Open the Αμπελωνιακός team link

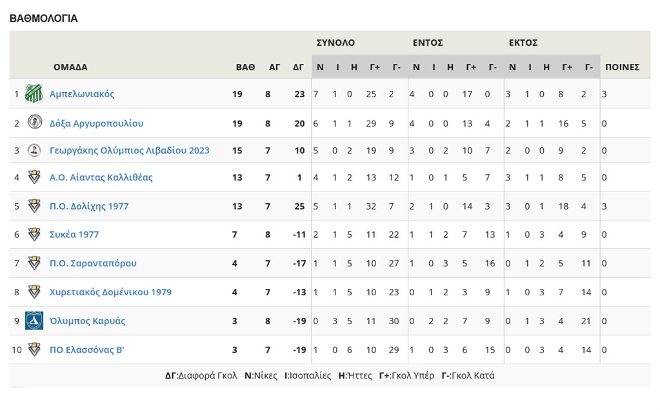[82, 94]
